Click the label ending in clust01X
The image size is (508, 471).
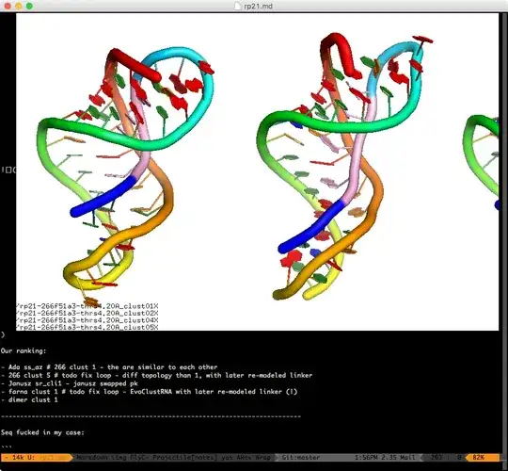[87, 306]
